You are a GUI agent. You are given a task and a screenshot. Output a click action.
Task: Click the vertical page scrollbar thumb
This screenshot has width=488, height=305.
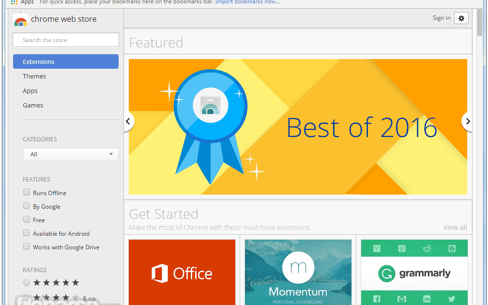(x=480, y=22)
